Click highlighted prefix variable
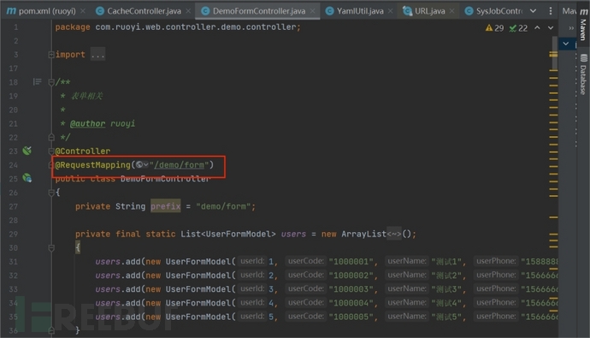 [166, 206]
